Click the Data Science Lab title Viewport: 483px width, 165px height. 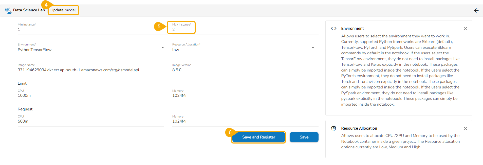click(x=29, y=10)
